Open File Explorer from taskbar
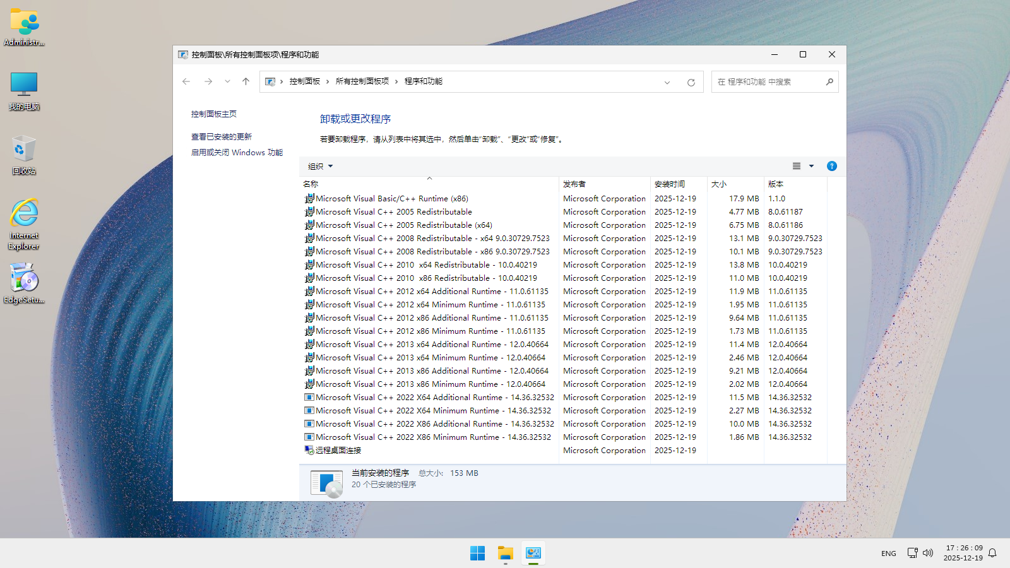 pyautogui.click(x=506, y=553)
